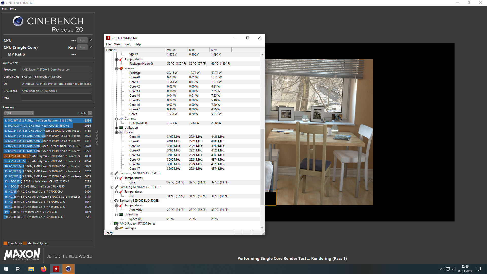Viewport: 487px width, 274px height.
Task: Open Task View from the taskbar
Action: (x=18, y=269)
